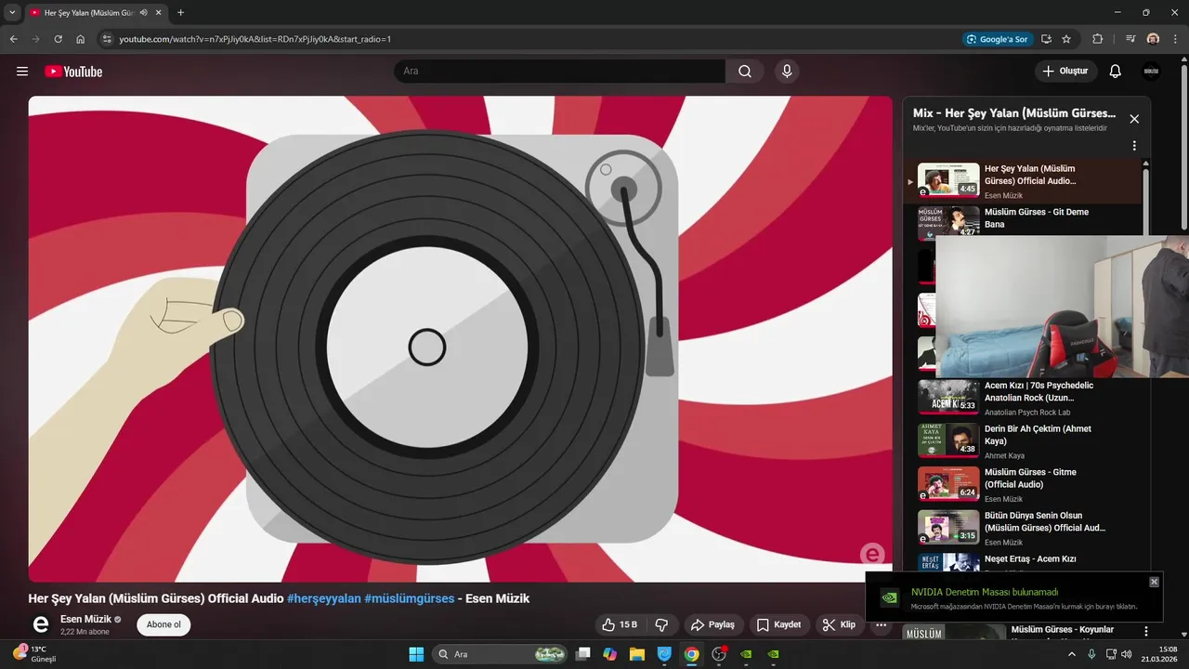Click the NVIDIA Denetim Masası notification text

coord(984,592)
